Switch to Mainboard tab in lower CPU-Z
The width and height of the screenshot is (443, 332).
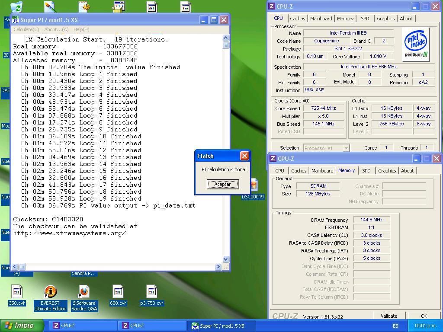[x=322, y=171]
